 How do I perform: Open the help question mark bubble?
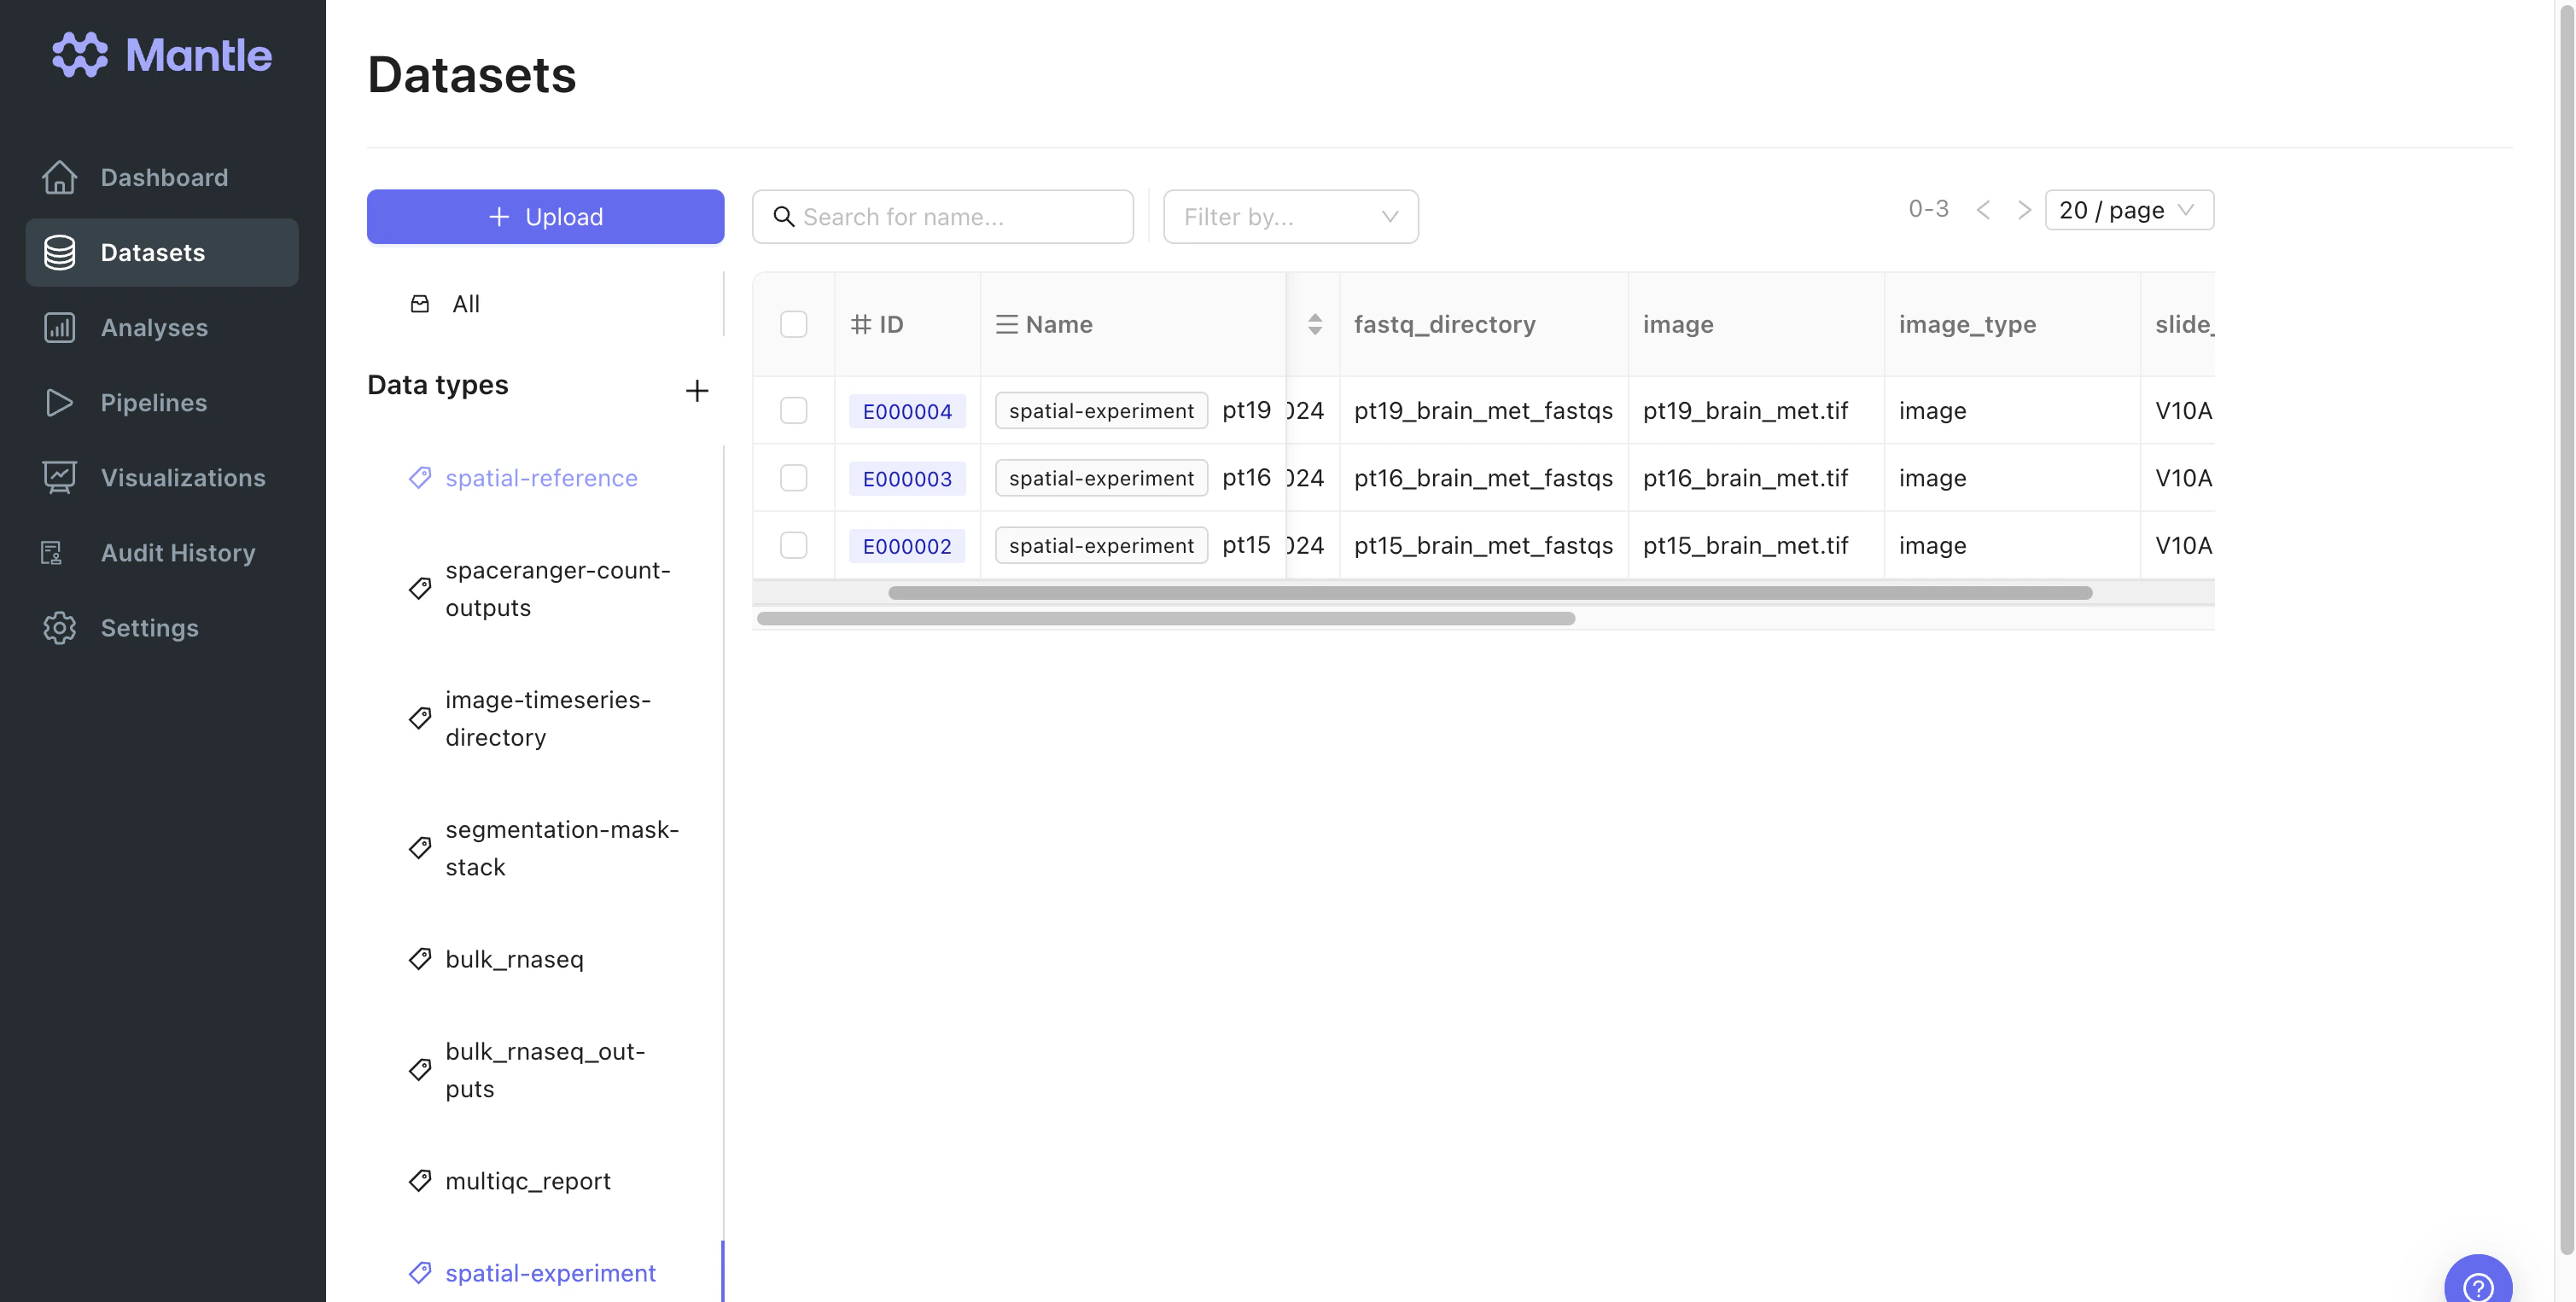pos(2477,1285)
